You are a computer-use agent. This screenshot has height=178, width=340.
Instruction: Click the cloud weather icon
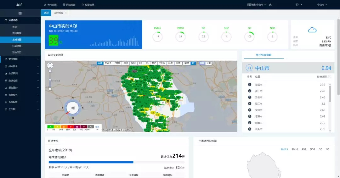(x=312, y=30)
